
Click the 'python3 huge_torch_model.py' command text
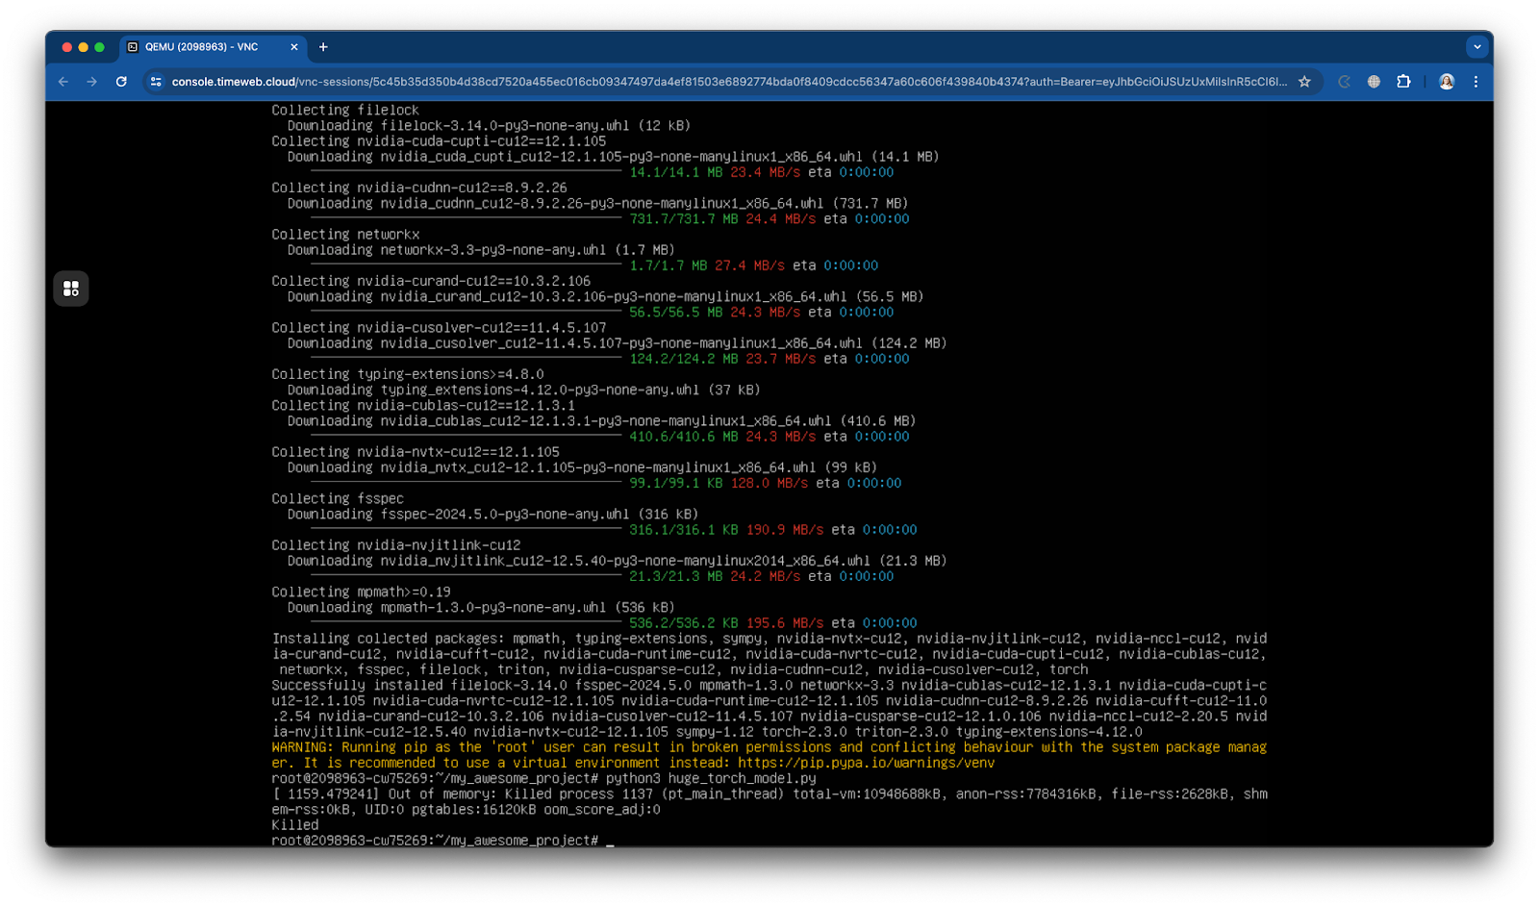pos(711,778)
